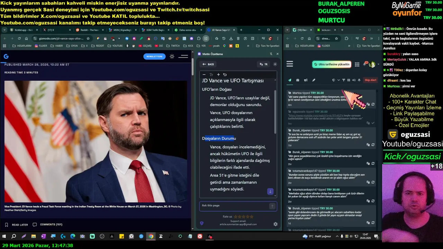The image size is (443, 249).
Task: Click Ultra tarifesine yükseltin button
Action: coord(332,64)
